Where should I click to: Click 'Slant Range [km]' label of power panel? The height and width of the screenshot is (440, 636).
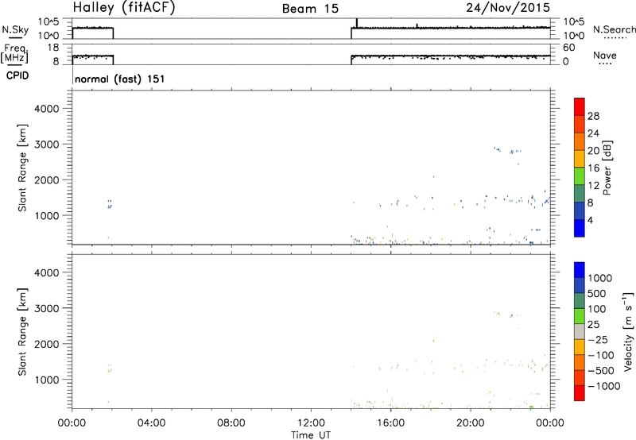22,168
